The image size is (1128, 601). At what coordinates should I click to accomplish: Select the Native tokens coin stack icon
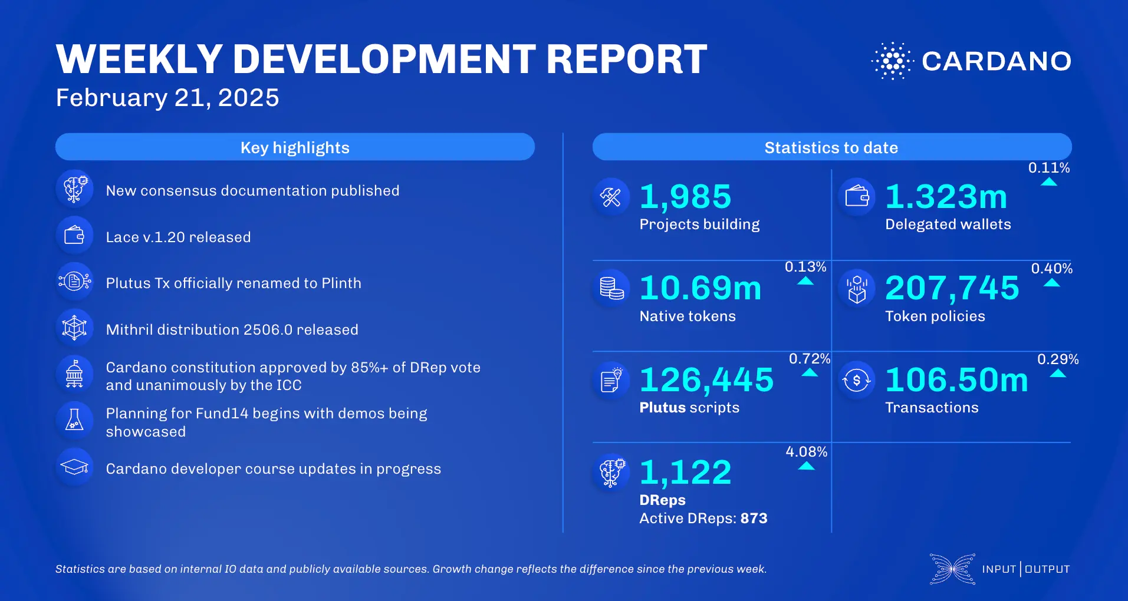coord(612,288)
